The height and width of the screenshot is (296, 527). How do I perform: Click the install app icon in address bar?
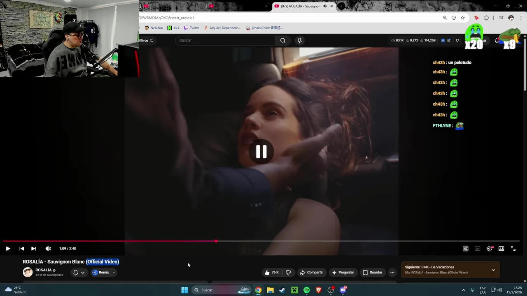pos(454,18)
